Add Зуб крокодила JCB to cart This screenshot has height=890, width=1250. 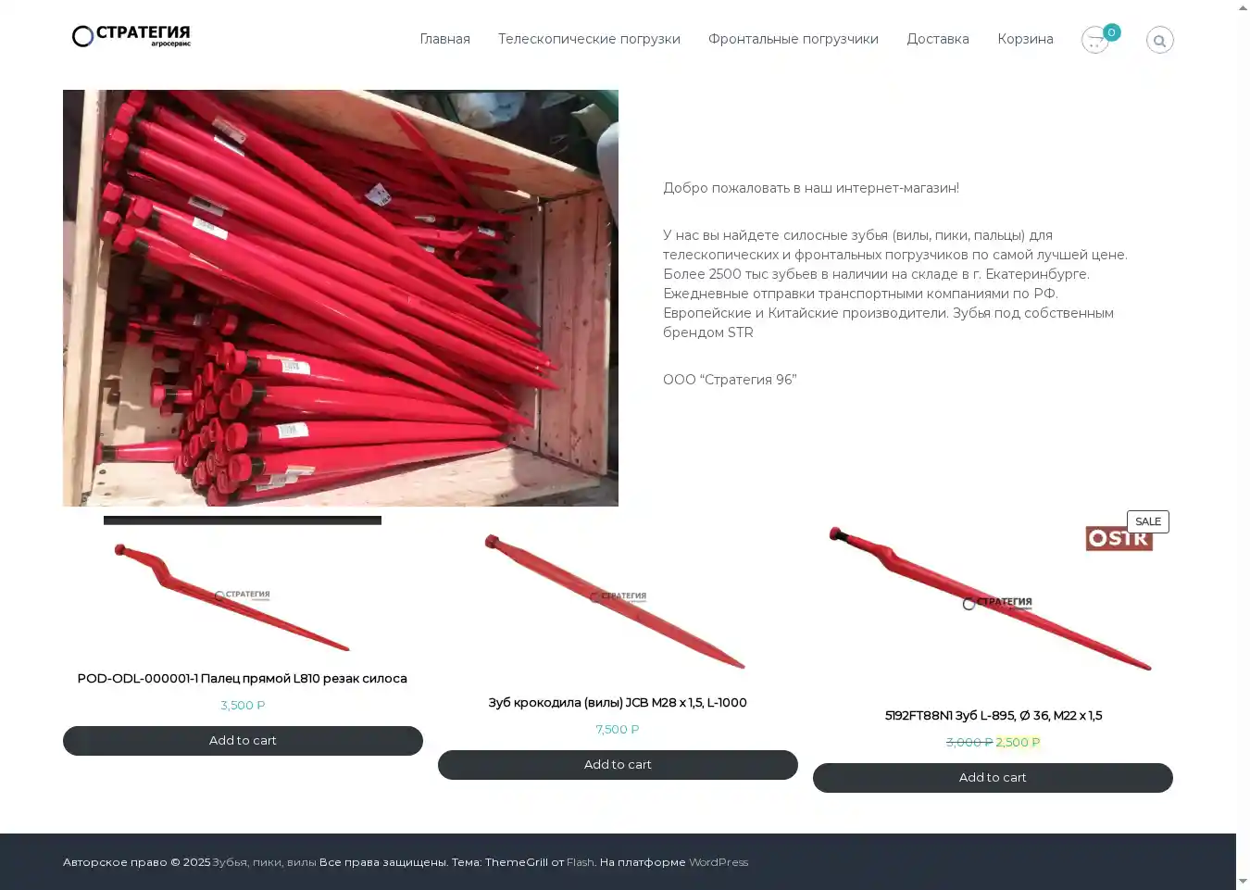[x=618, y=765]
